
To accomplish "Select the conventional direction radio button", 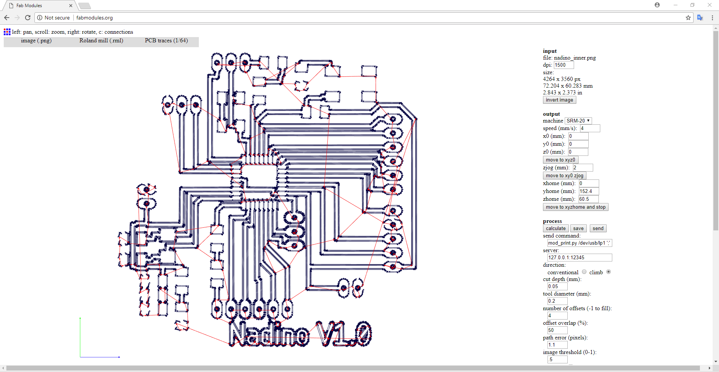I will (x=584, y=272).
